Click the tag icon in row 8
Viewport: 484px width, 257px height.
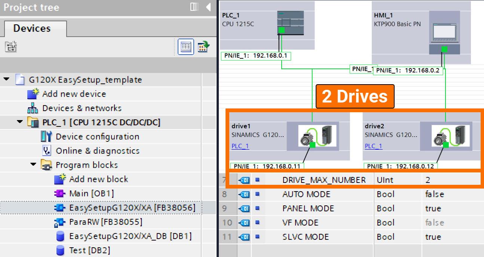[244, 194]
